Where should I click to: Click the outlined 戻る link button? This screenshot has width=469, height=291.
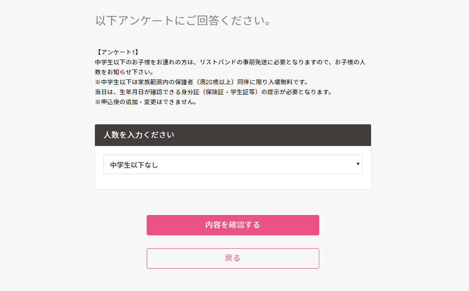pos(233,258)
